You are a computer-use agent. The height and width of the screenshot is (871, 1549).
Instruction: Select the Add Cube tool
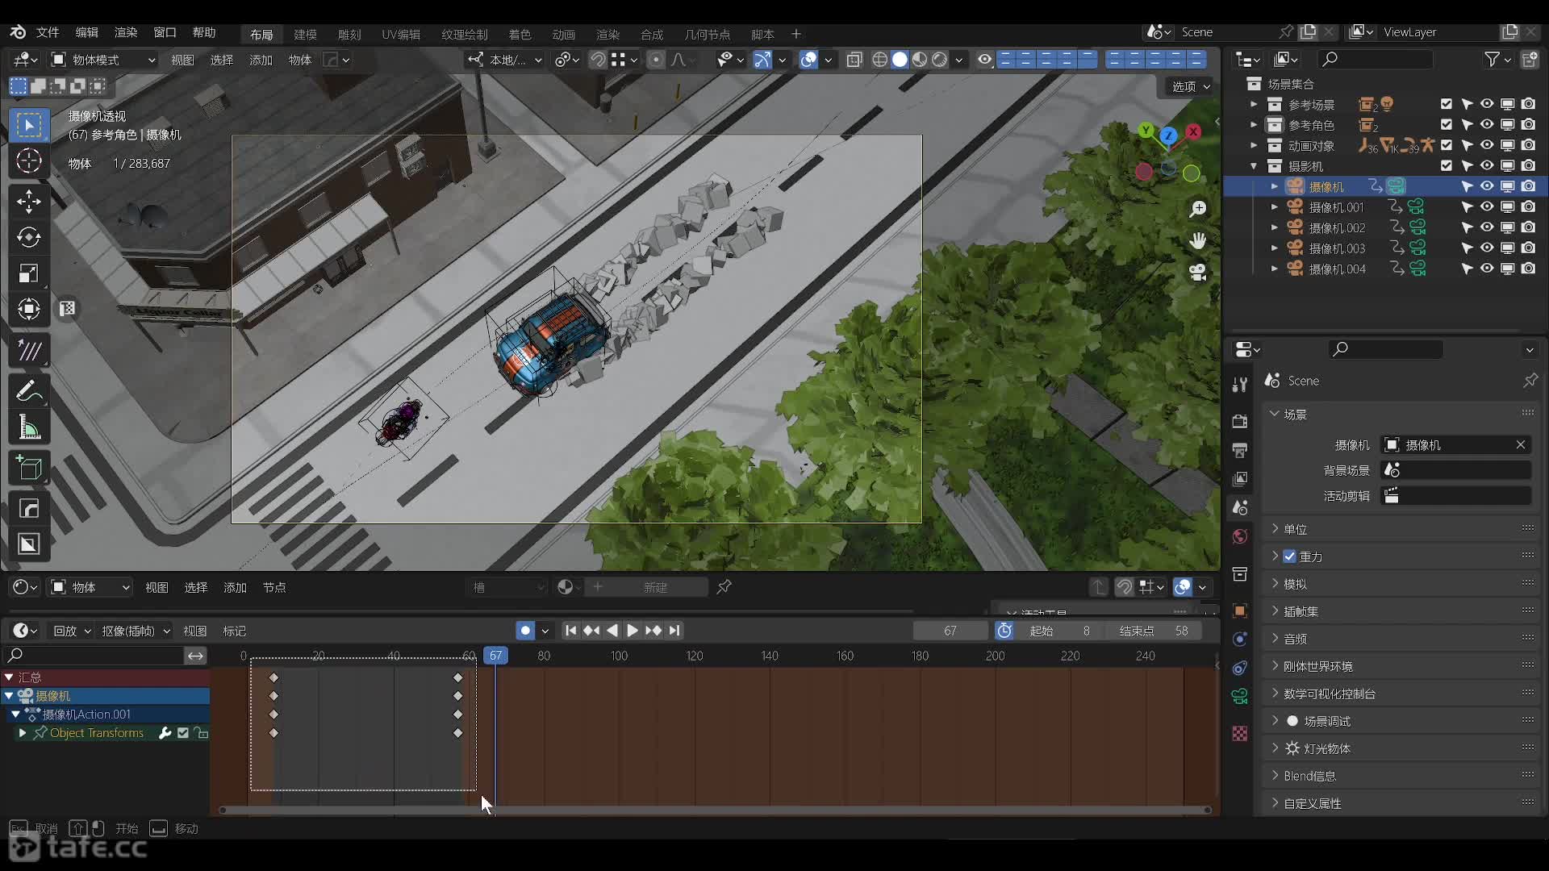pos(29,468)
